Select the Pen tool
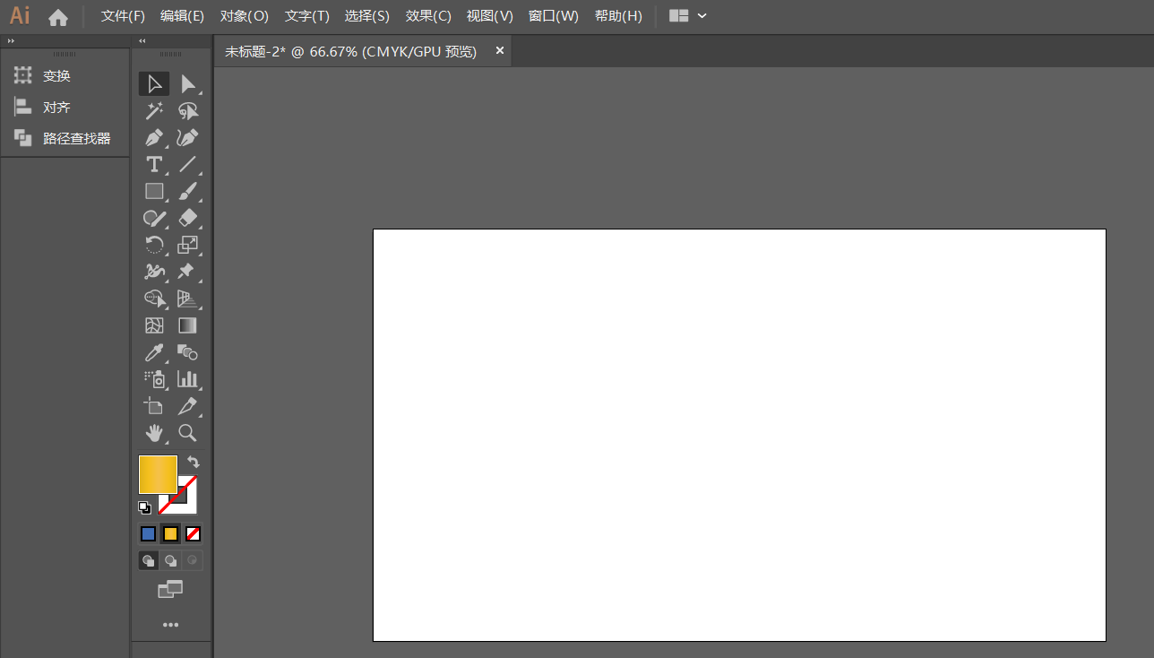1154x658 pixels. (x=154, y=138)
